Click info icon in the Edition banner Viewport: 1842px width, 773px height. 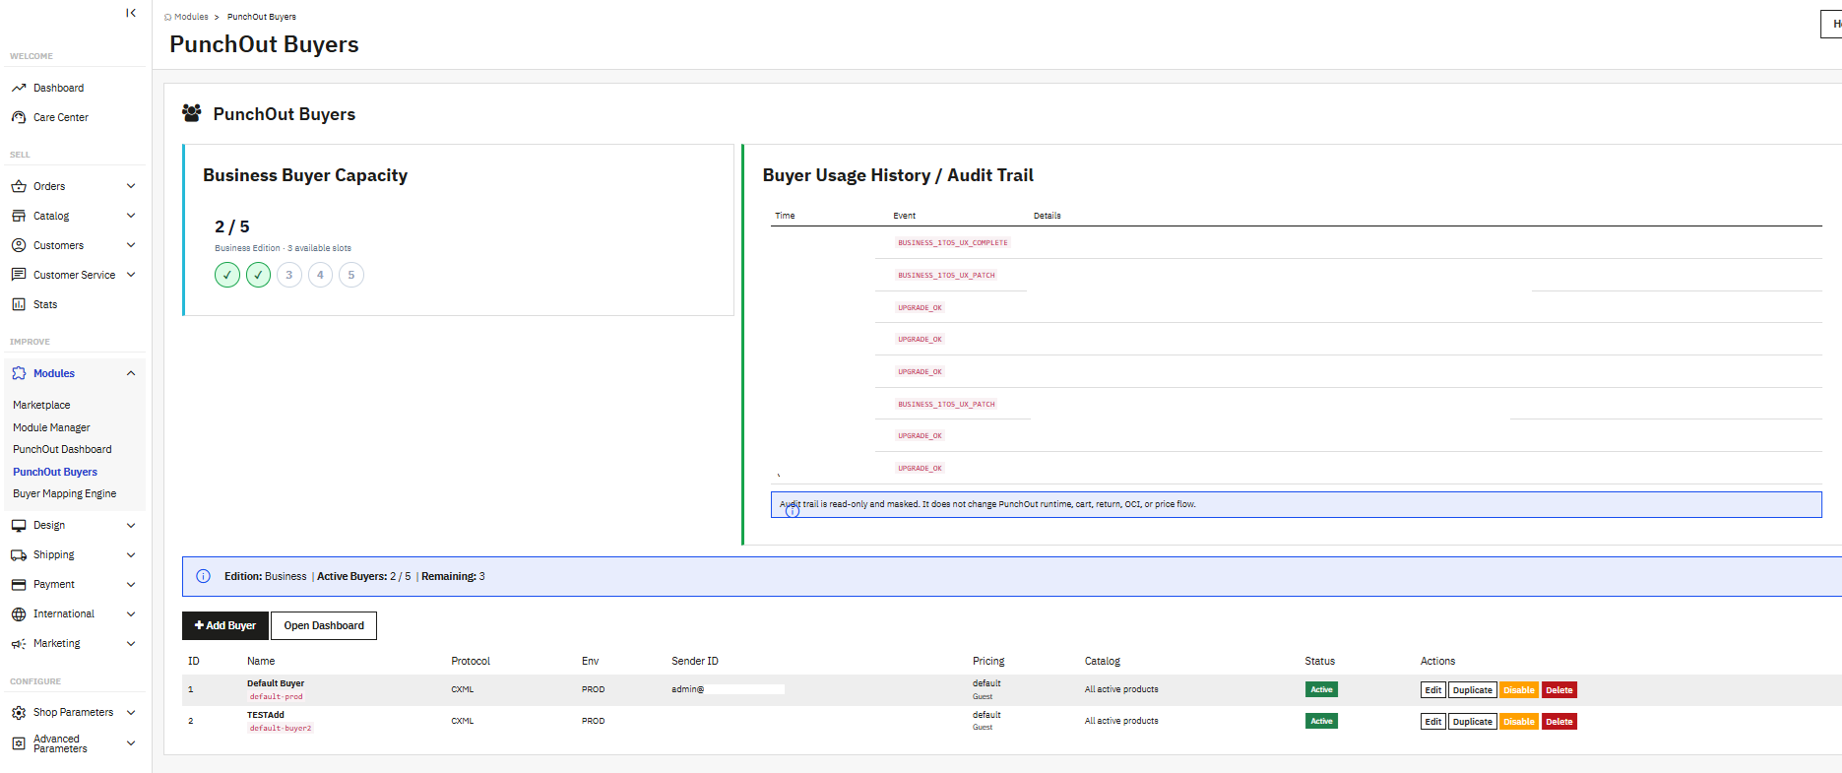pyautogui.click(x=203, y=576)
